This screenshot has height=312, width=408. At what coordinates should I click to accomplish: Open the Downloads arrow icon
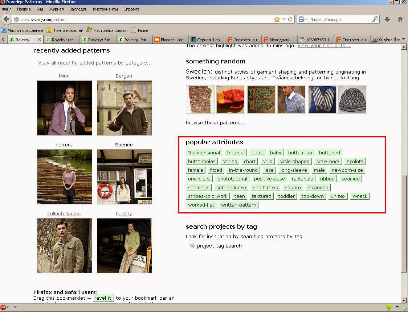(x=387, y=19)
